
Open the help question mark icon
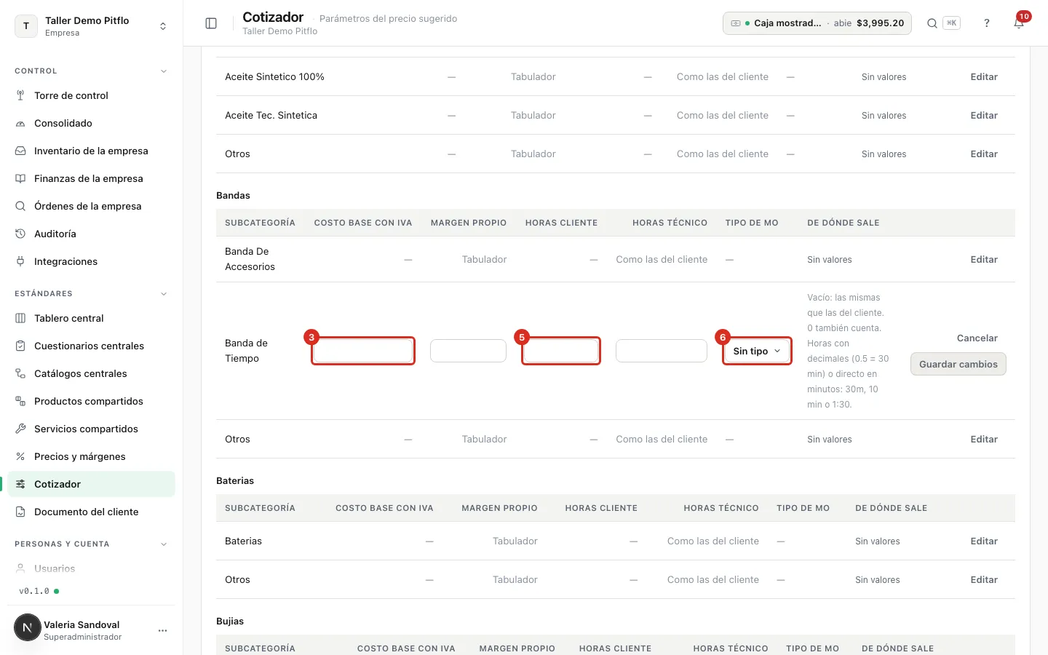pos(987,23)
